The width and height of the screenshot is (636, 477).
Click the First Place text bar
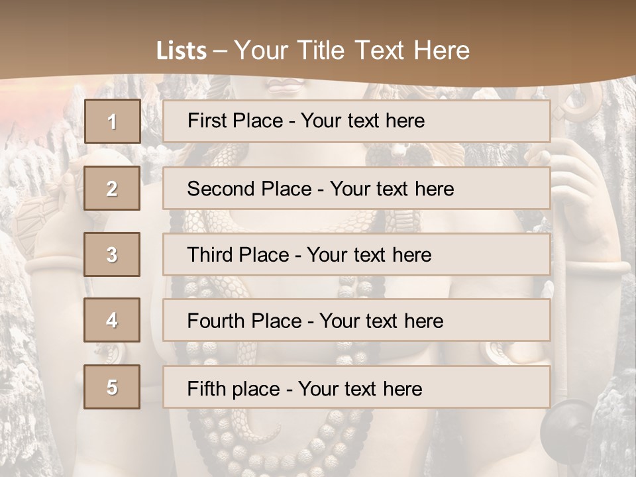(356, 121)
